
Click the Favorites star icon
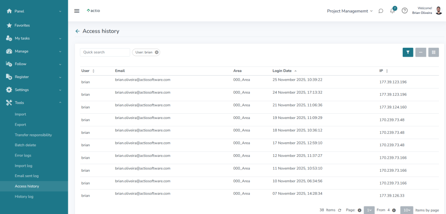pyautogui.click(x=9, y=25)
